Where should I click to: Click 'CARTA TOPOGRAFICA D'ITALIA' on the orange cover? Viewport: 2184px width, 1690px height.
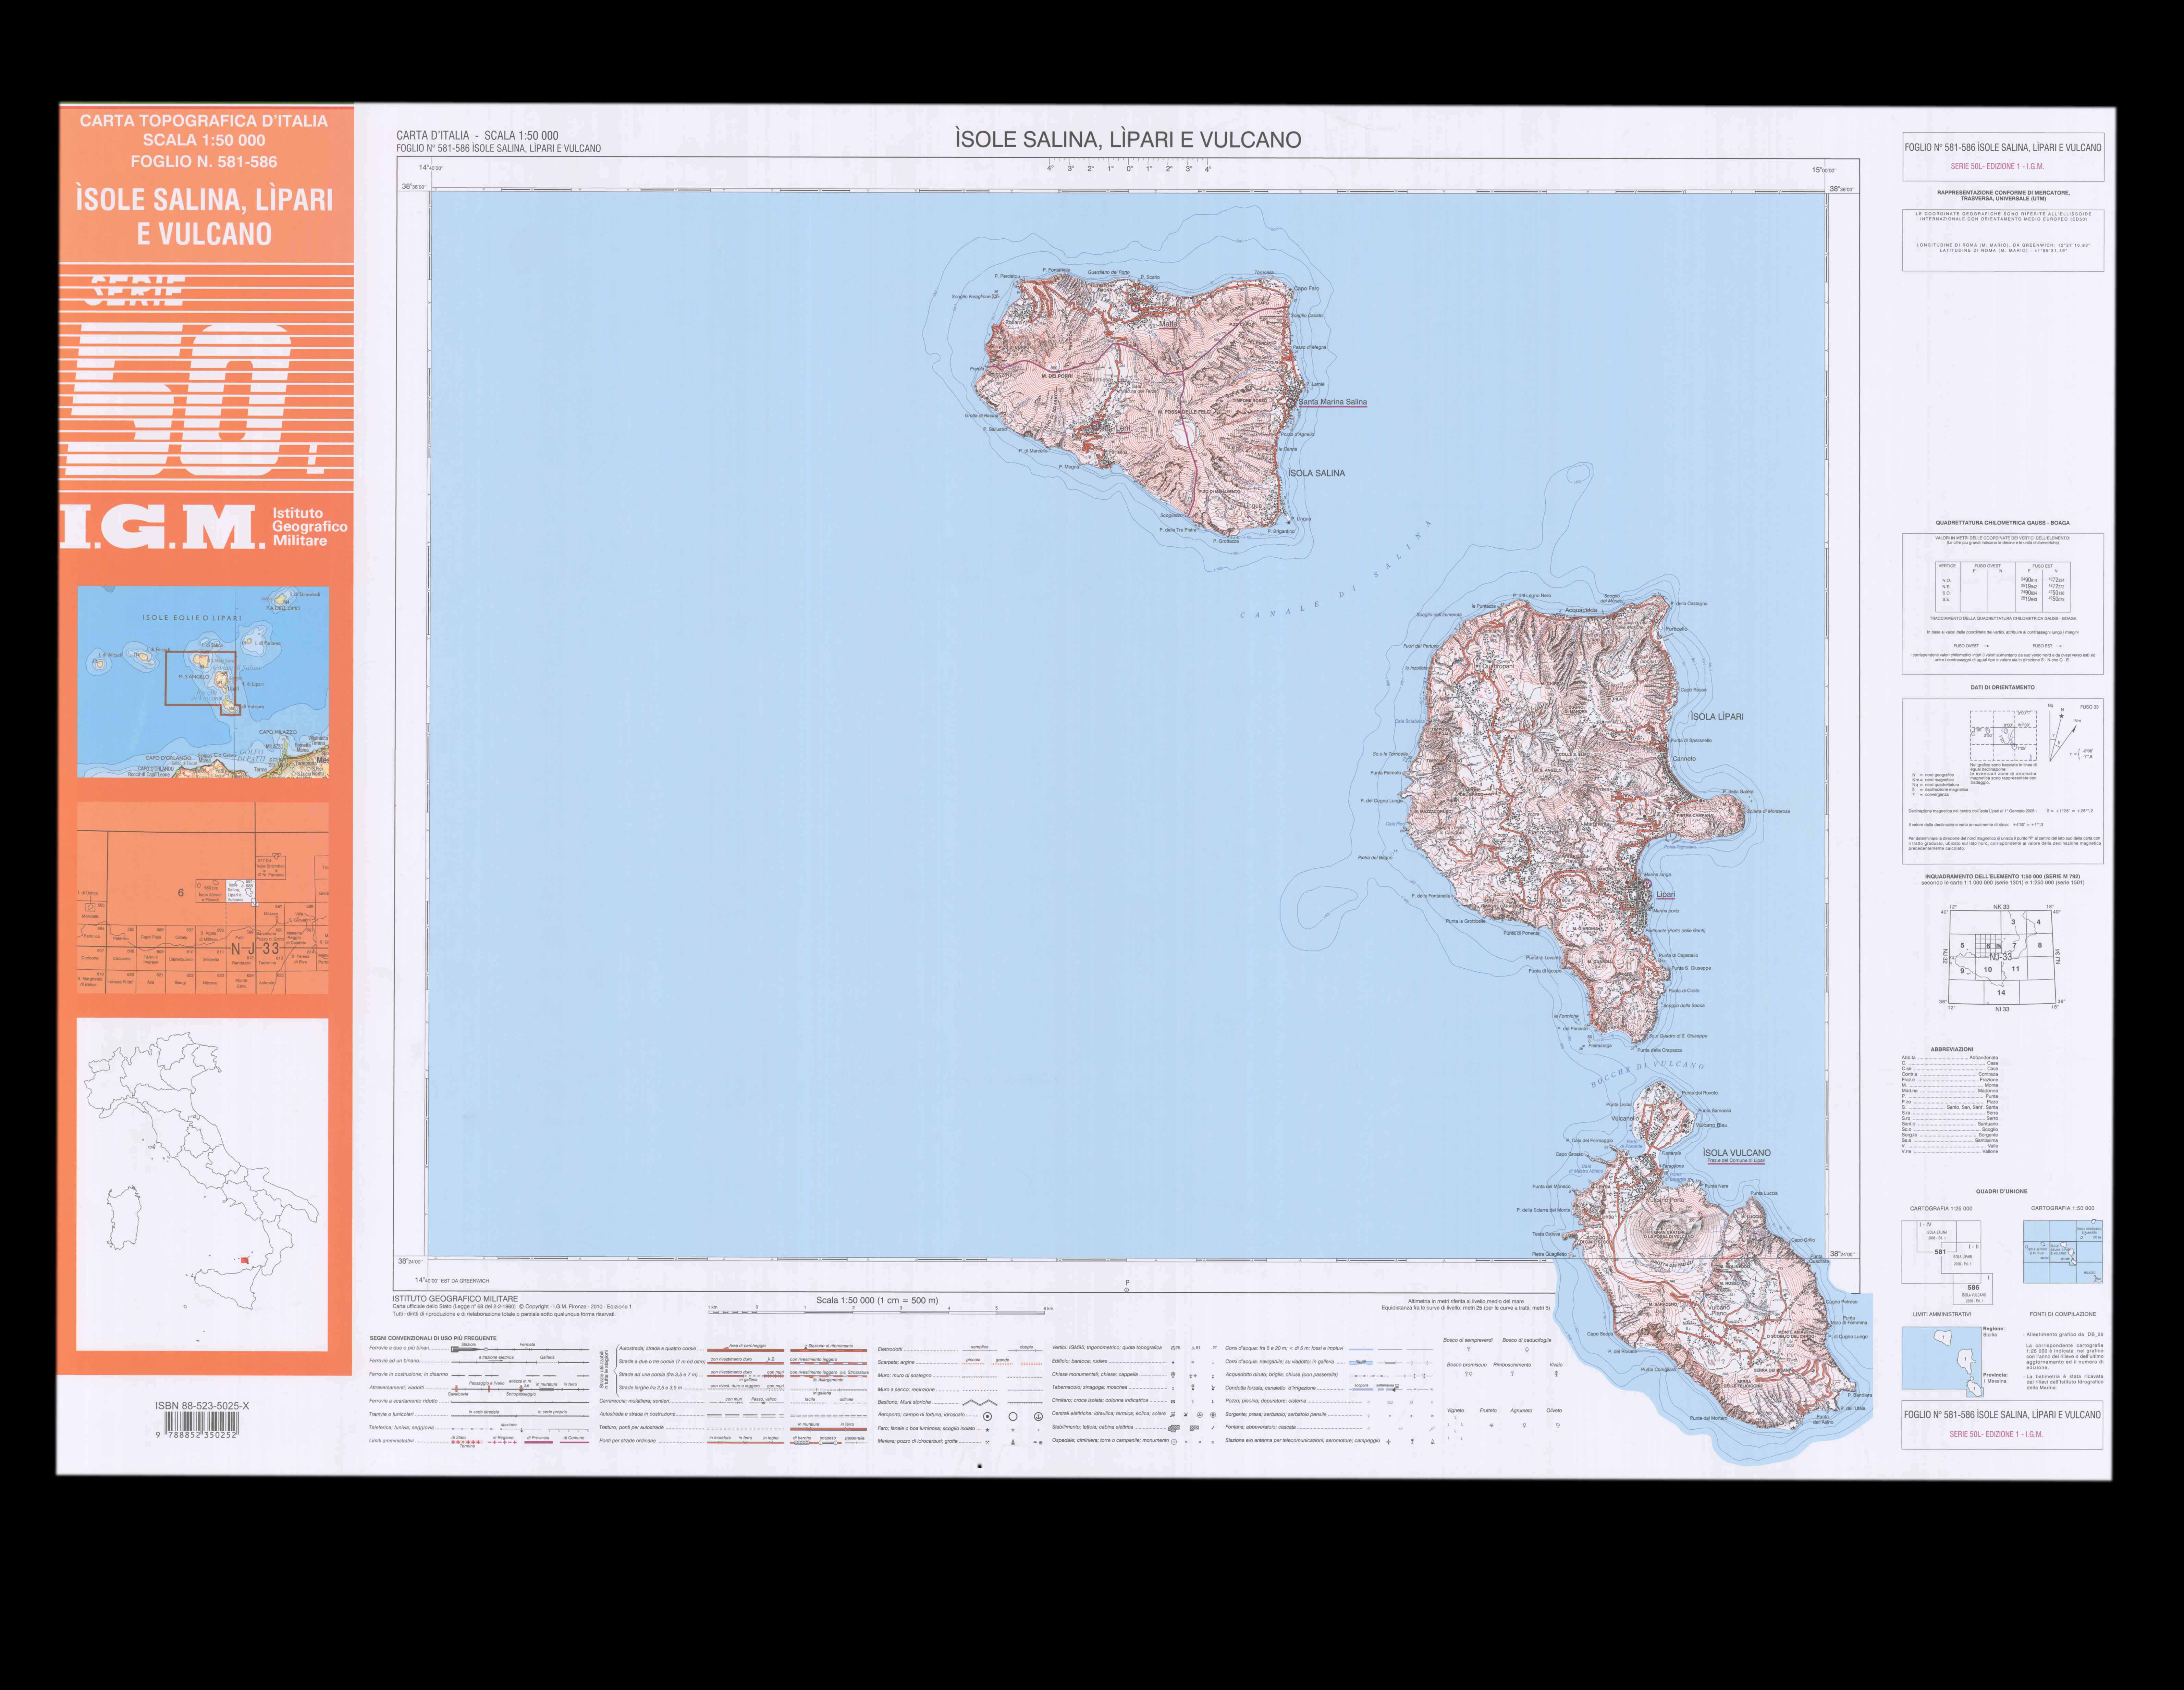[204, 121]
